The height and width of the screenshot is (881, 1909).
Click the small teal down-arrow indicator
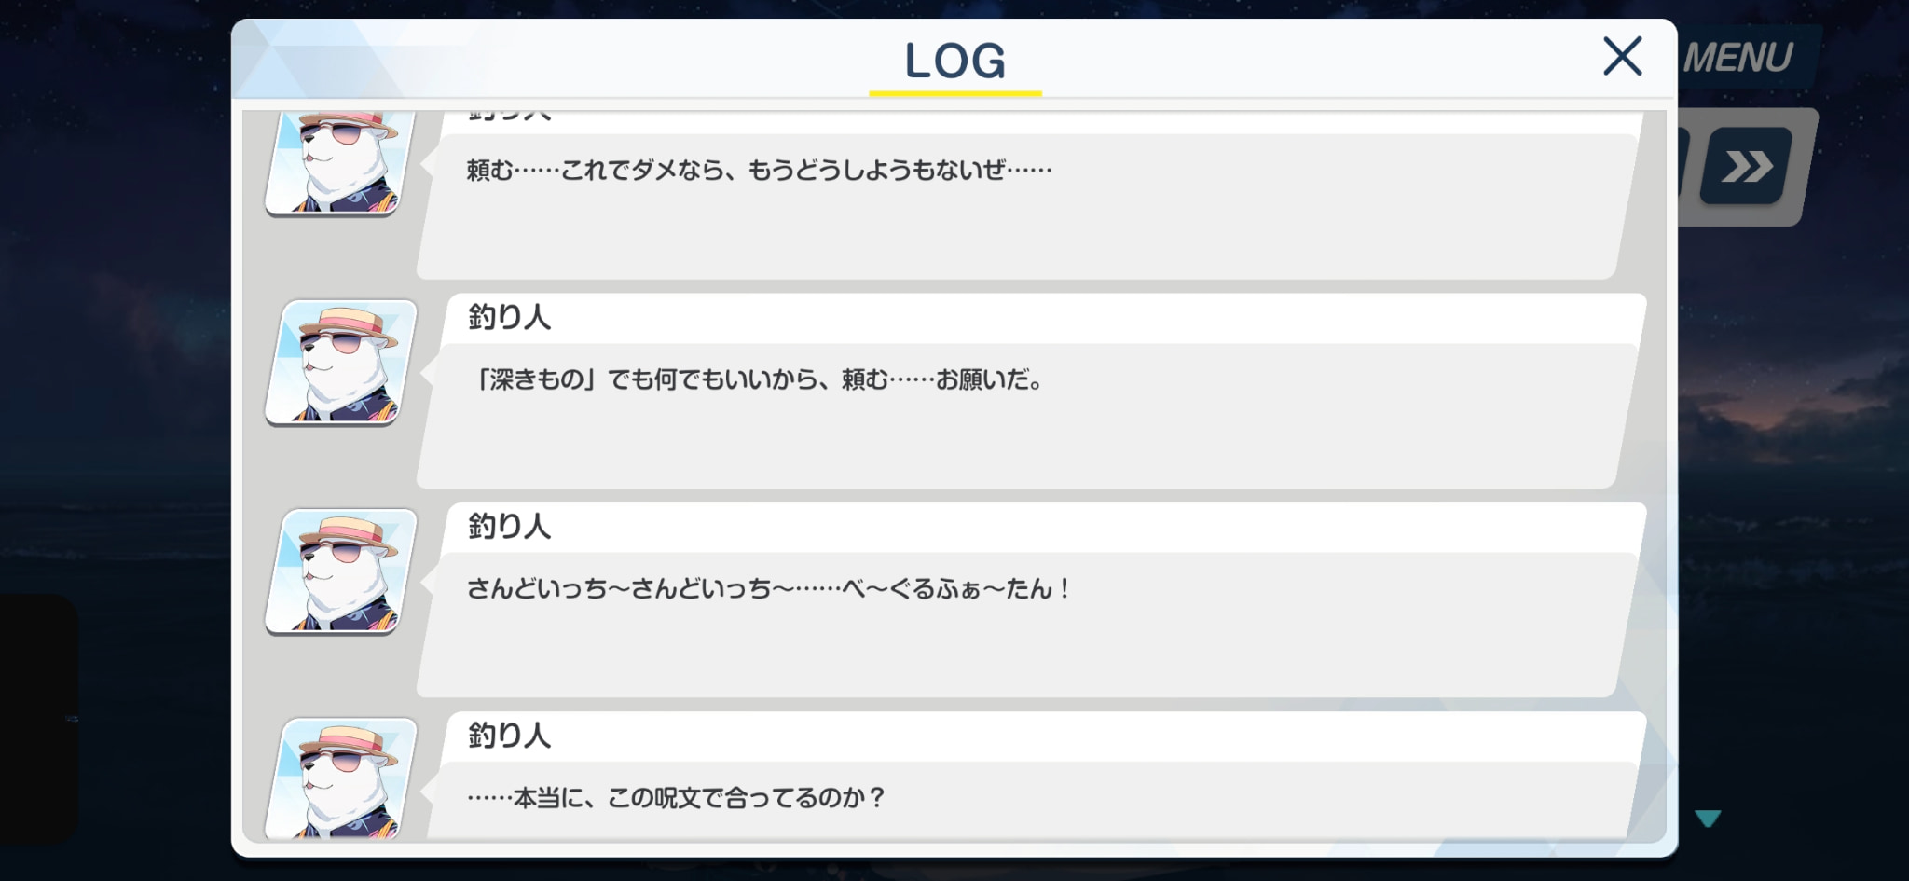pos(1708,819)
